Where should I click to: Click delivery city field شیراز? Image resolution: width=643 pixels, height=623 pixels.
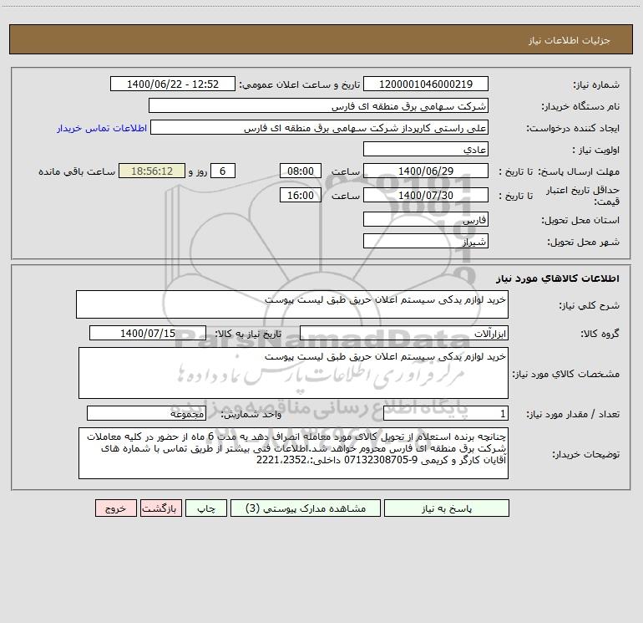pyautogui.click(x=426, y=241)
